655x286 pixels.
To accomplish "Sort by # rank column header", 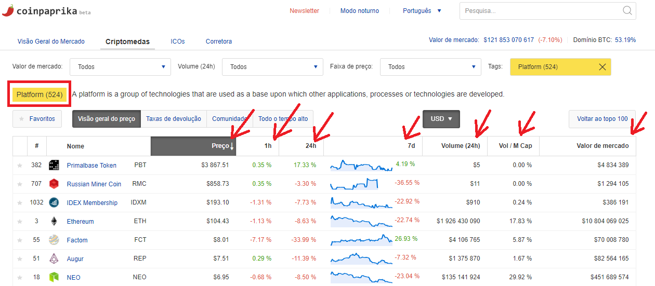I will click(36, 146).
